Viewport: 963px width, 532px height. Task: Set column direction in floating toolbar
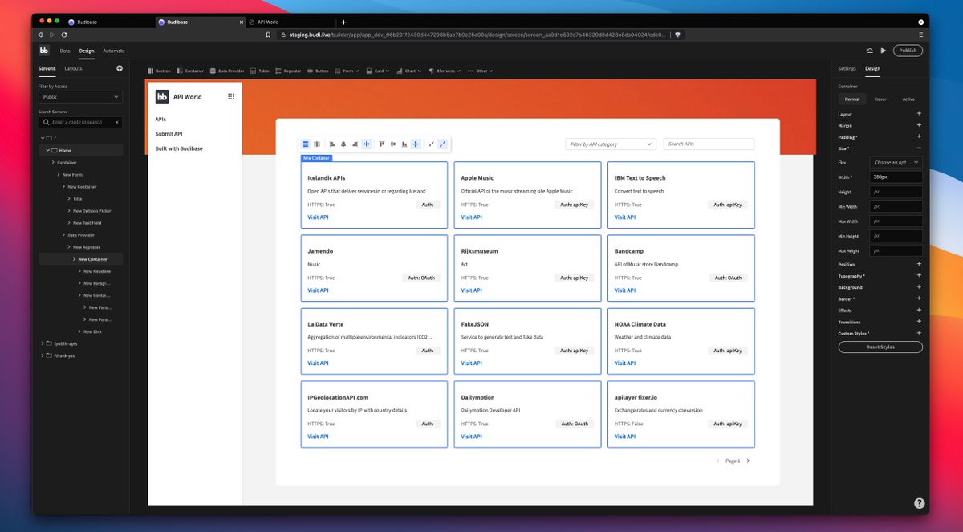point(306,144)
